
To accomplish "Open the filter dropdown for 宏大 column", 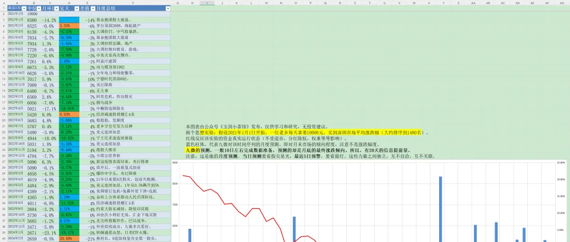I will click(77, 8).
